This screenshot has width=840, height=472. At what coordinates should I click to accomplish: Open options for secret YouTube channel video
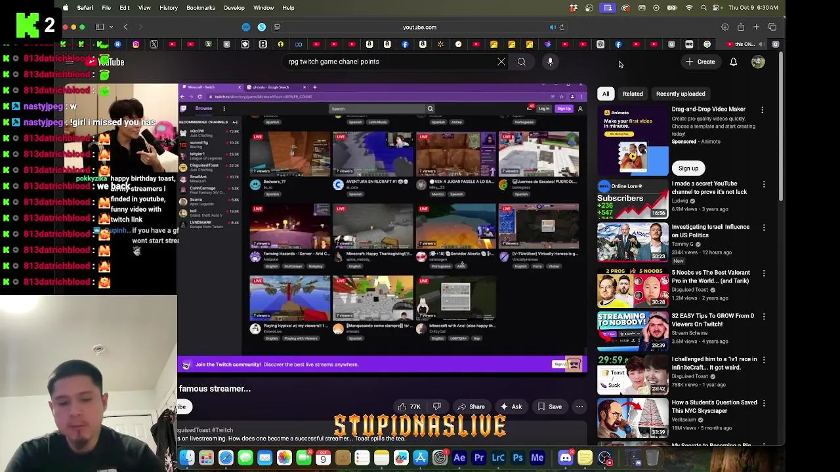pos(764,185)
